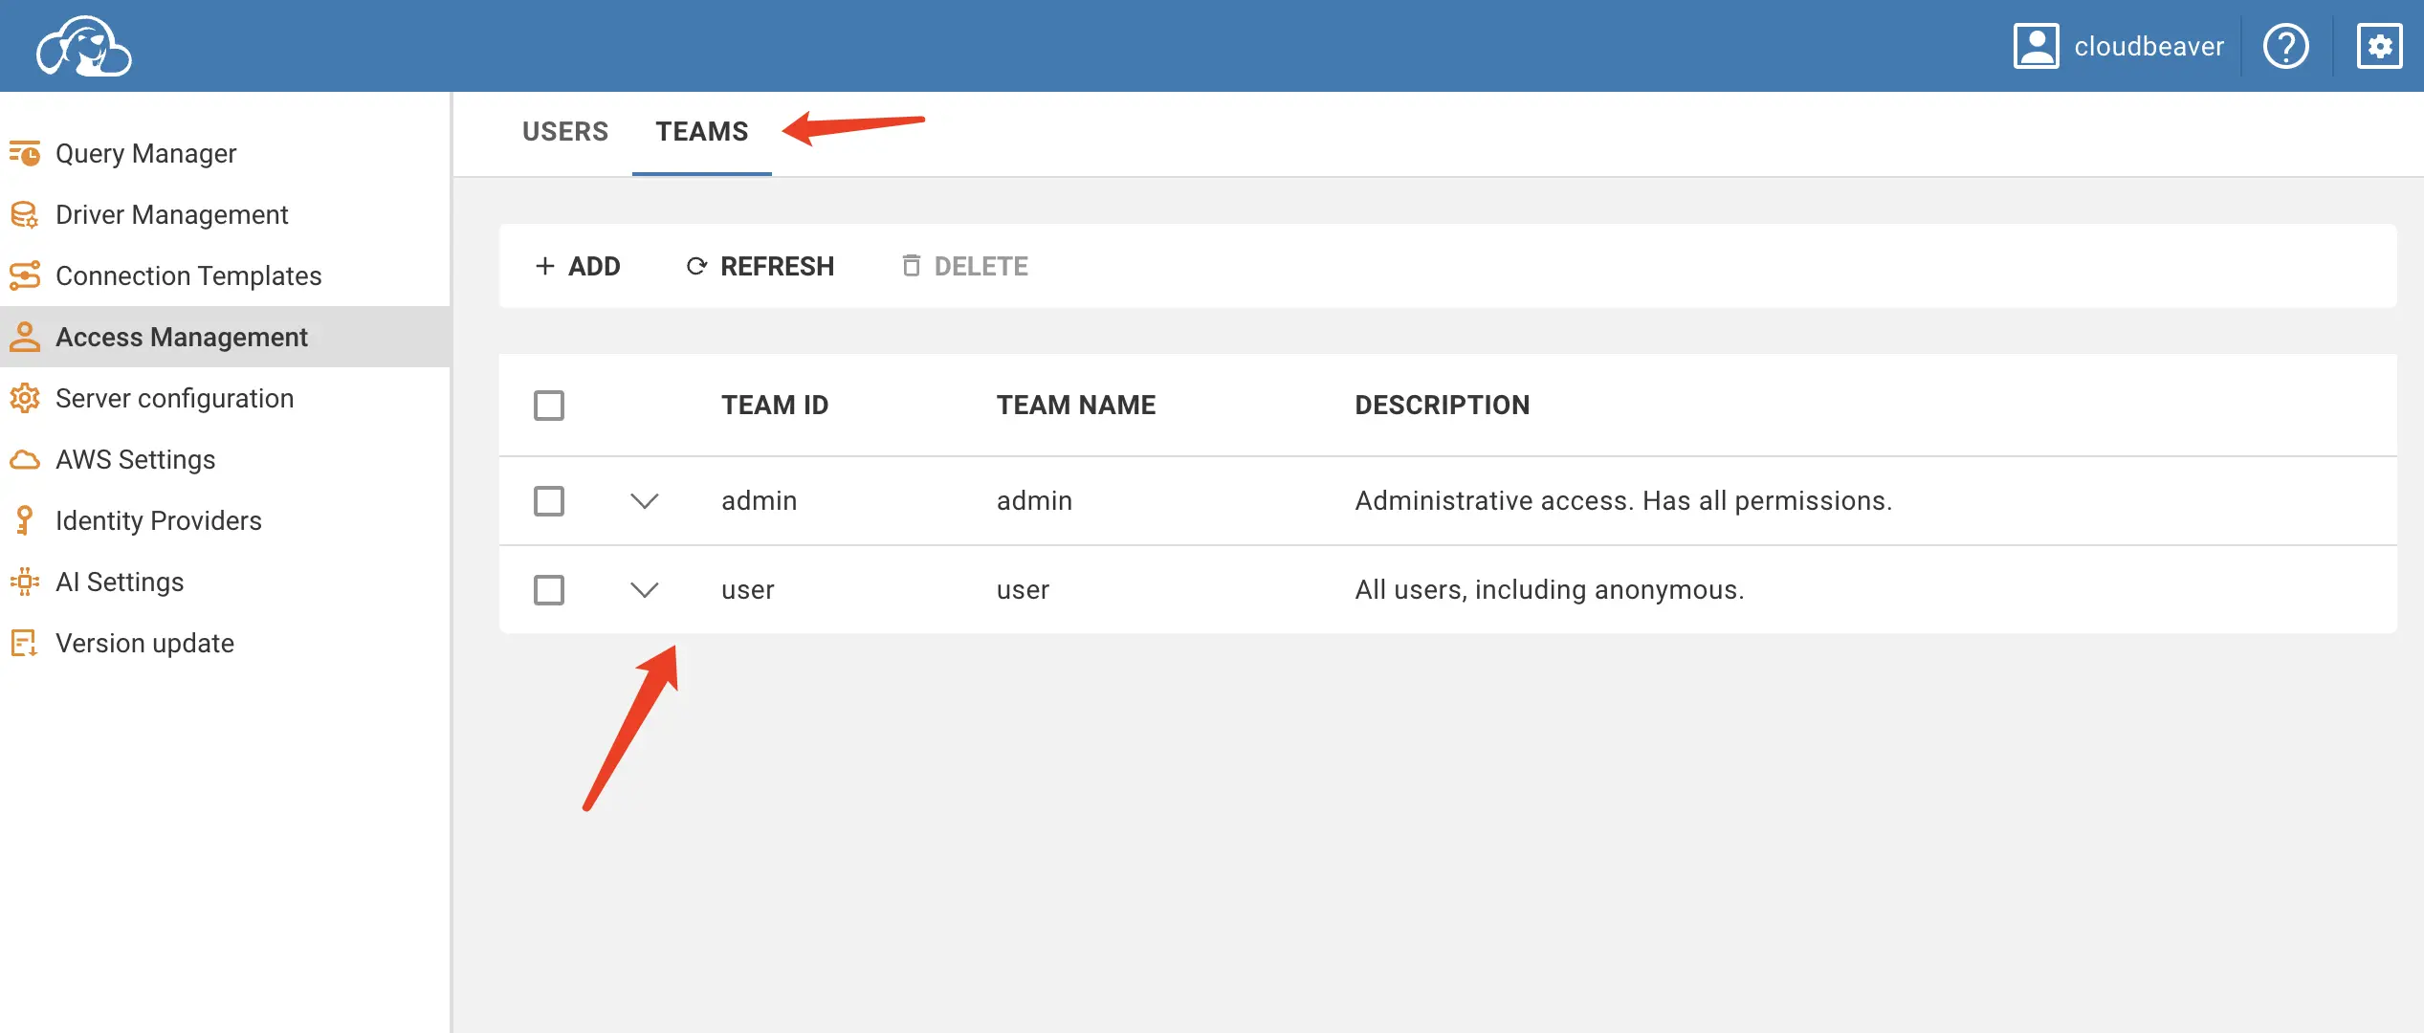Check the user team row checkbox
The height and width of the screenshot is (1033, 2424).
549,590
